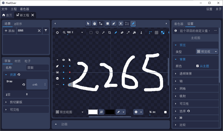Switch to the Z顺序 tab
The image size is (223, 131).
pos(18,24)
